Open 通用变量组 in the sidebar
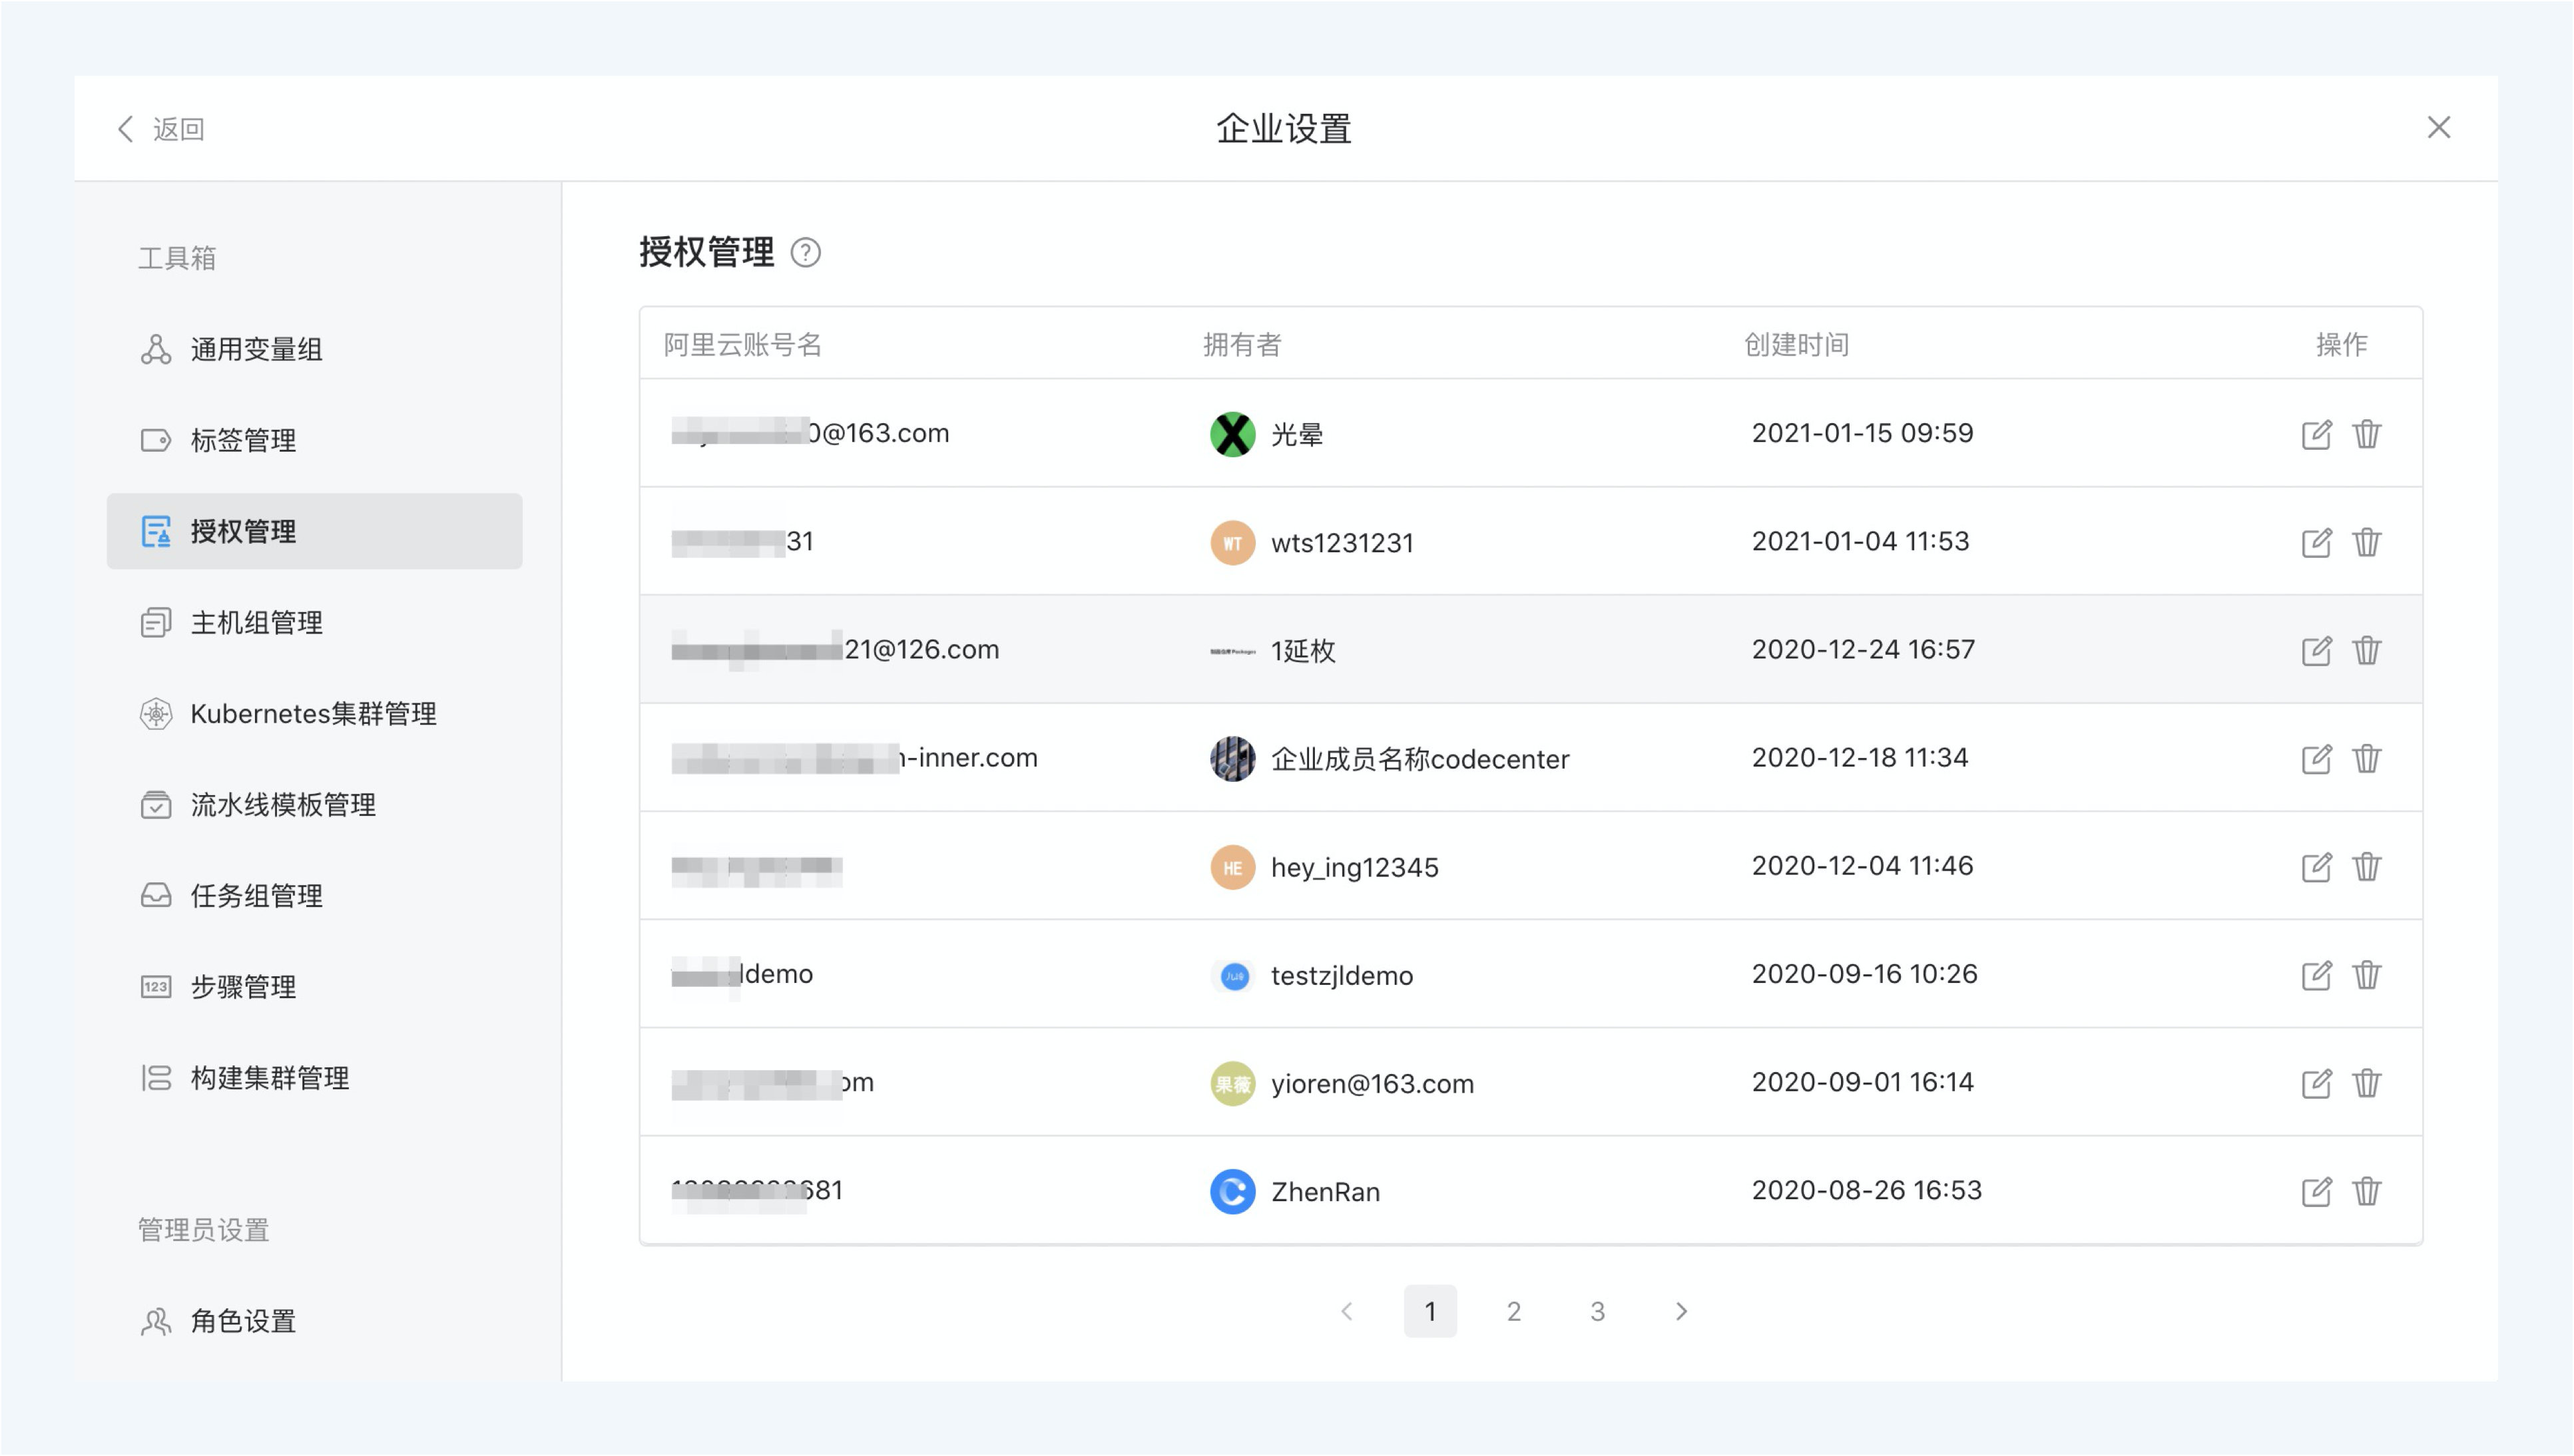 pyautogui.click(x=314, y=349)
